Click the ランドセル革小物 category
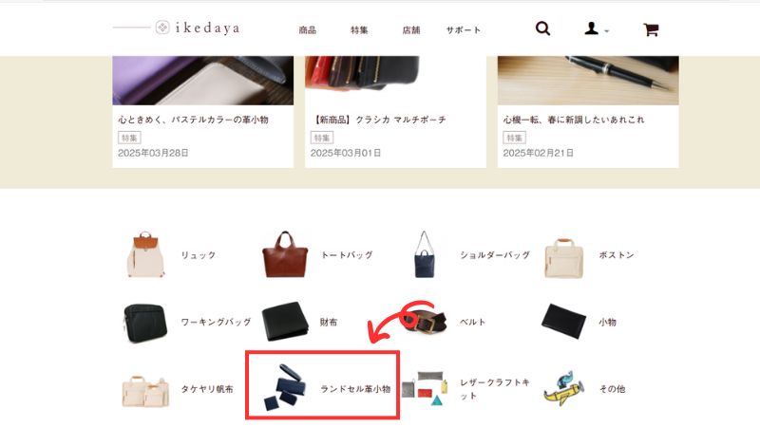This screenshot has width=760, height=427. tap(322, 385)
